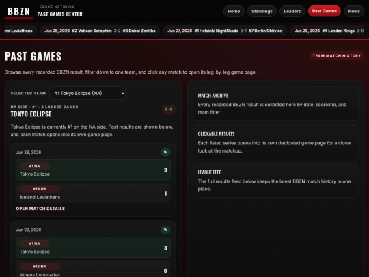369x277 pixels.
Task: Click the 'PAST GAMES' page heading
Action: click(x=33, y=57)
